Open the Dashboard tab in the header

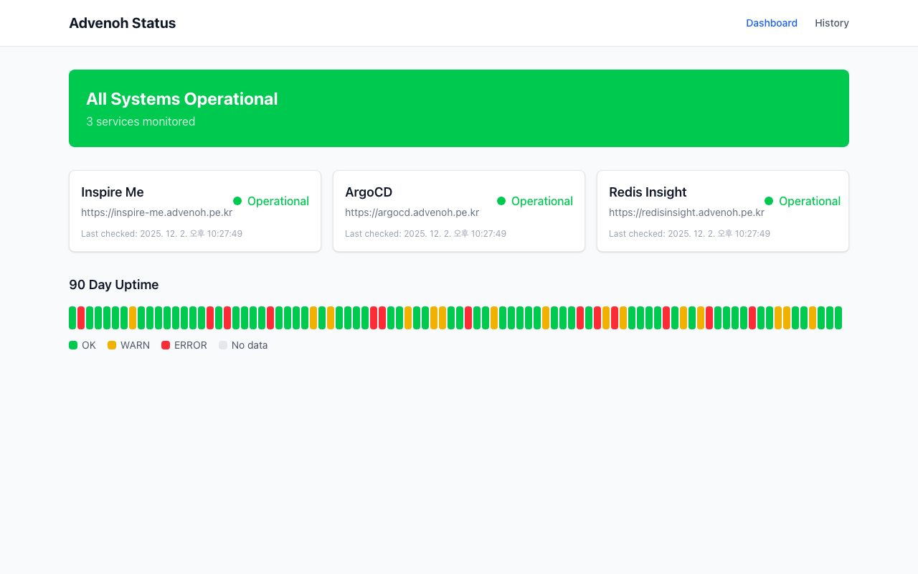pos(772,23)
